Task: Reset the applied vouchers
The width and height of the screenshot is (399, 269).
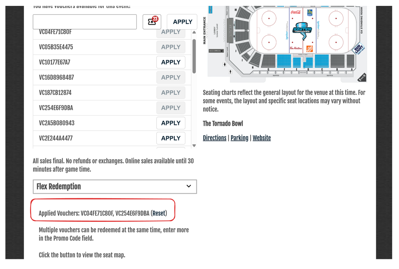Action: 159,213
